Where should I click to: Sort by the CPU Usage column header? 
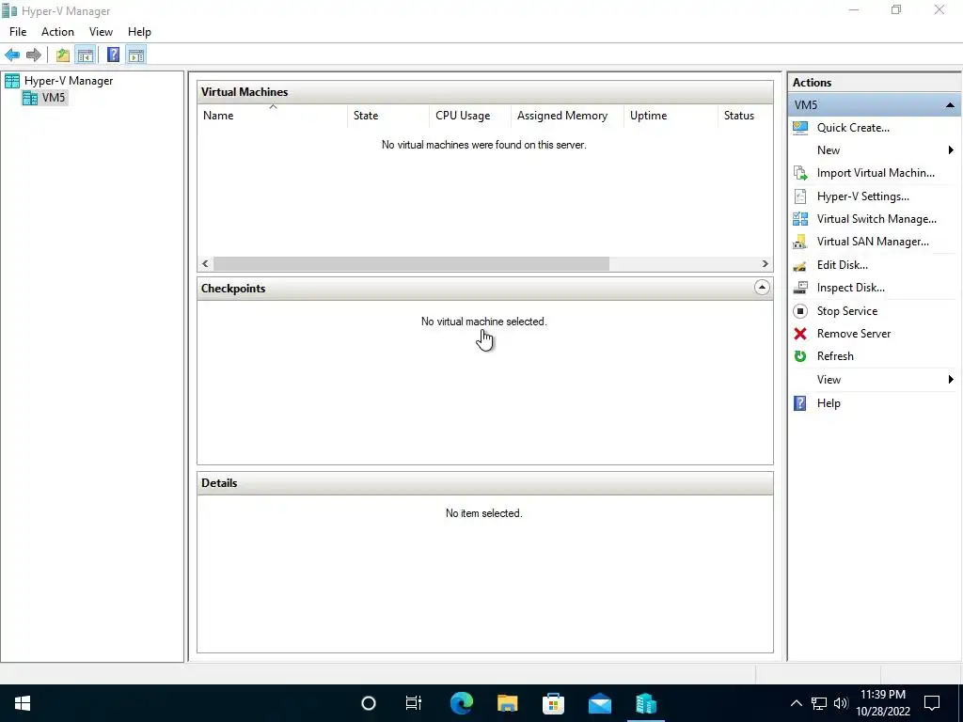pyautogui.click(x=470, y=116)
